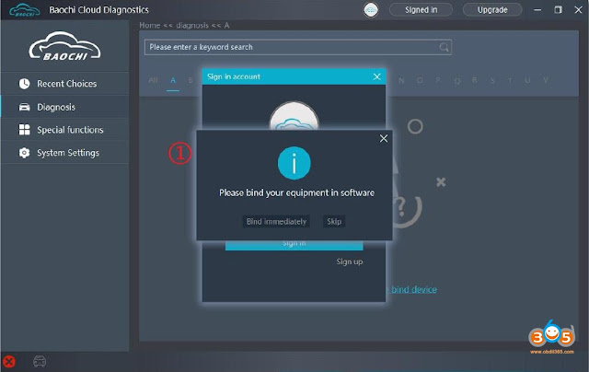This screenshot has height=372, width=589.
Task: Close the bind equipment dialog
Action: [x=384, y=139]
